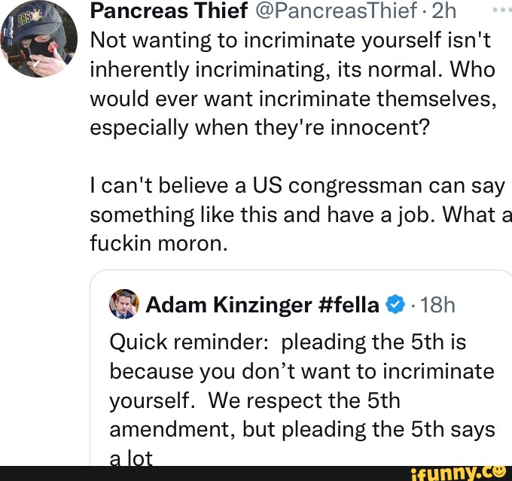Click the truncated "a lot" line
Screen dimensions: 512x481
point(131,457)
